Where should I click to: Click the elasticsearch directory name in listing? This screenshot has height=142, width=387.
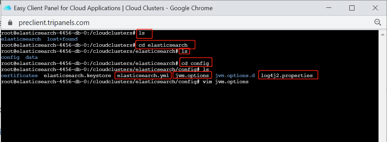(21, 39)
